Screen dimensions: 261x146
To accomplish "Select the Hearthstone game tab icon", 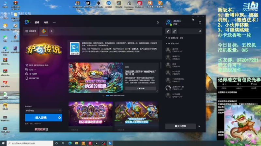I will click(44, 31).
